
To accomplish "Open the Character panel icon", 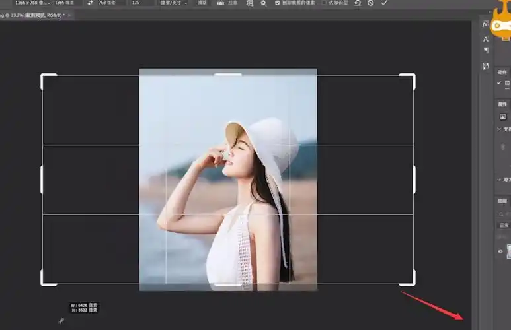I will (x=487, y=39).
